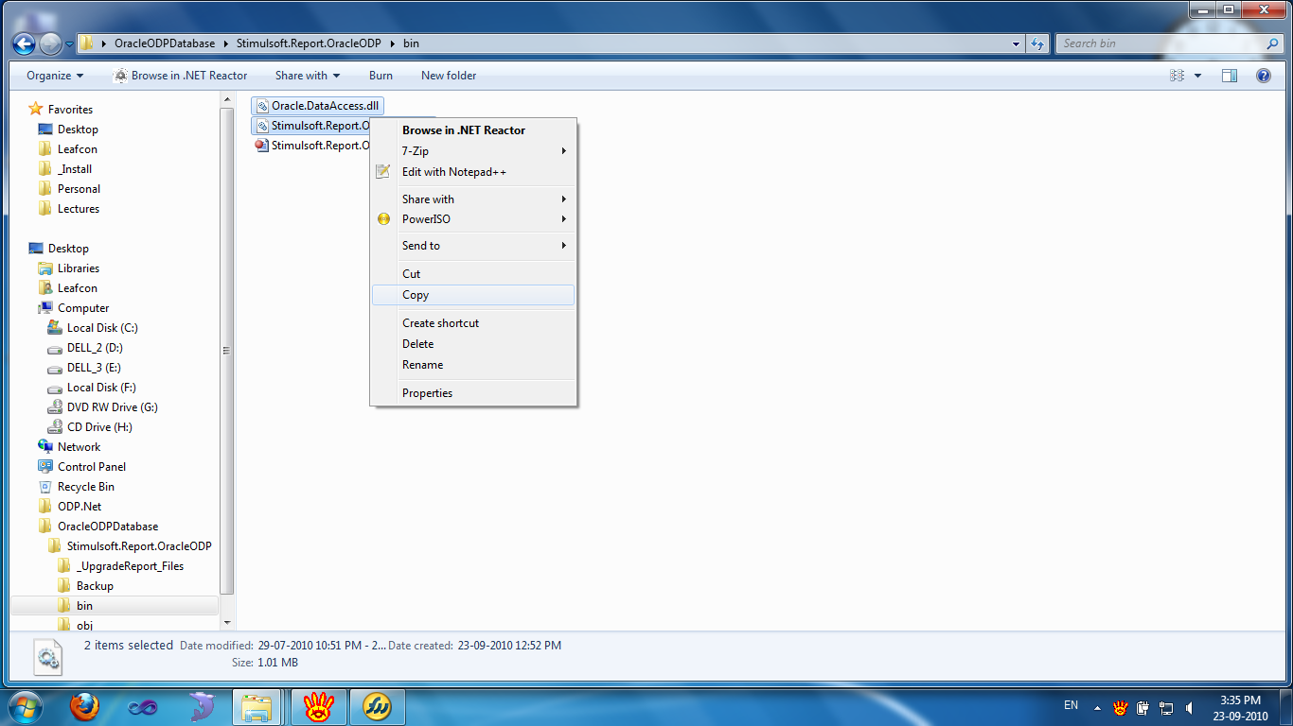Screen dimensions: 1293x726
Task: Select the Personal favorite folder
Action: pyautogui.click(x=79, y=189)
